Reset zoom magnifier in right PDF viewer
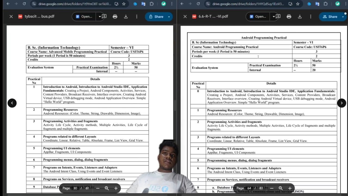The width and height of the screenshot is (348, 196). (x=281, y=188)
